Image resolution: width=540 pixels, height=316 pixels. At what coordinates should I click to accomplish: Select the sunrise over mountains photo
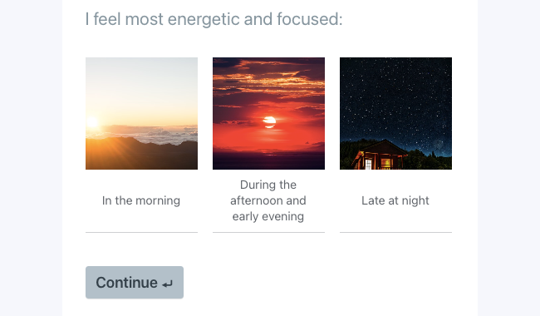(x=141, y=113)
